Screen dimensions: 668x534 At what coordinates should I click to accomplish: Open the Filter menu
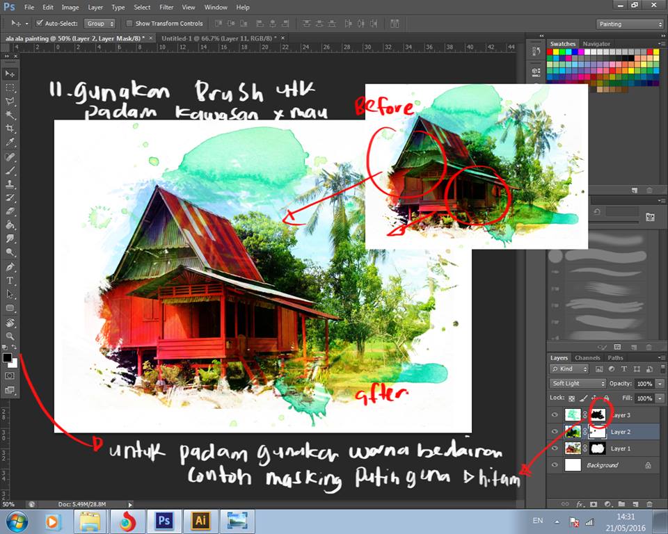[x=166, y=7]
